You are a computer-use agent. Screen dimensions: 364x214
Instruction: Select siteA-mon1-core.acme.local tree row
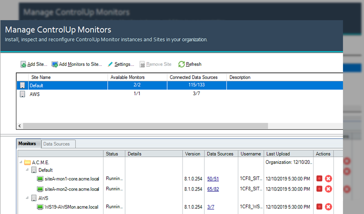click(x=72, y=179)
